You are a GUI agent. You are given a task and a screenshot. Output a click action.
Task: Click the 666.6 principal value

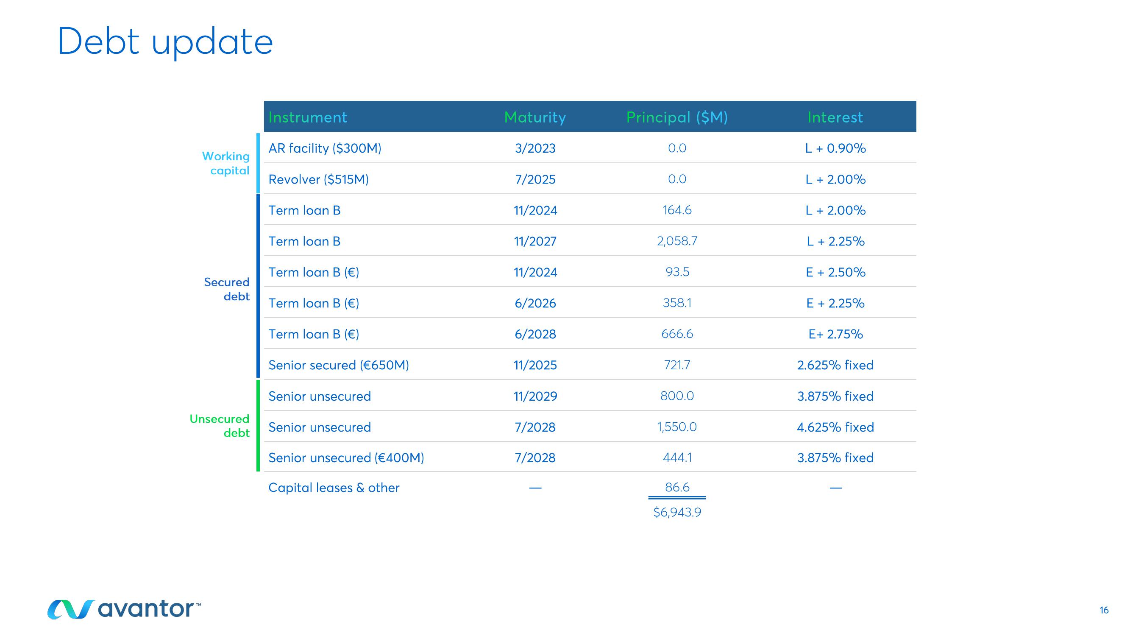[x=677, y=334]
